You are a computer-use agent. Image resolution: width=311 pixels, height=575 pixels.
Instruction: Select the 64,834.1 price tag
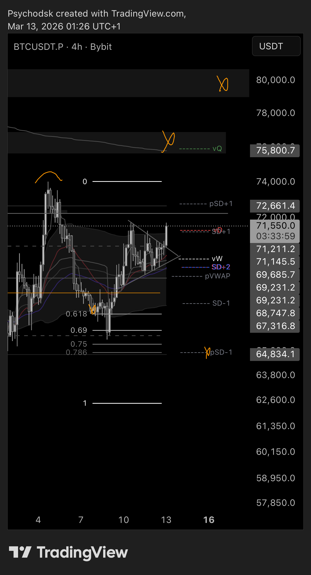[275, 354]
